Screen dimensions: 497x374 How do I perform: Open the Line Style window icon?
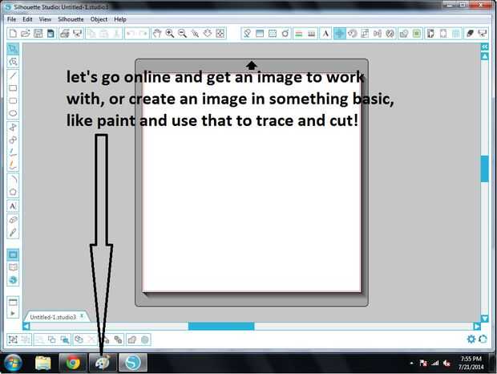click(311, 34)
